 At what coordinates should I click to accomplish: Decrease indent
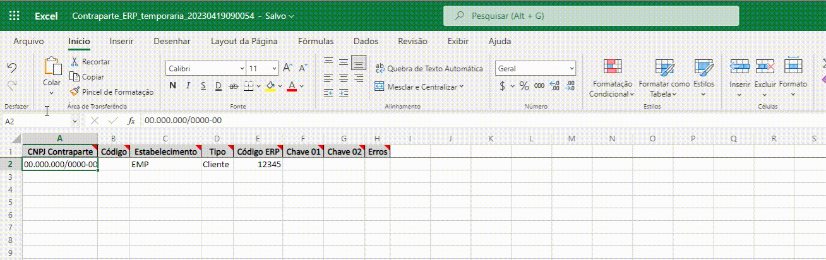(328, 93)
